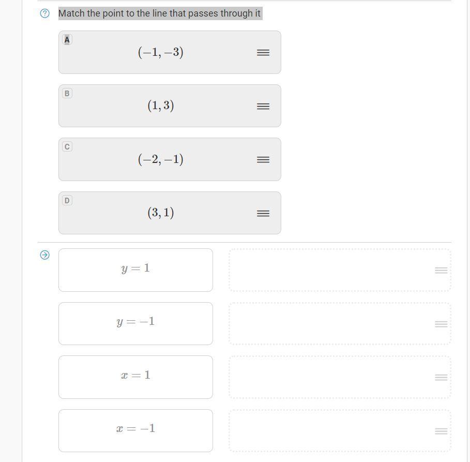470x462 pixels.
Task: Click the question text 'Match the point to the line'
Action: click(160, 13)
